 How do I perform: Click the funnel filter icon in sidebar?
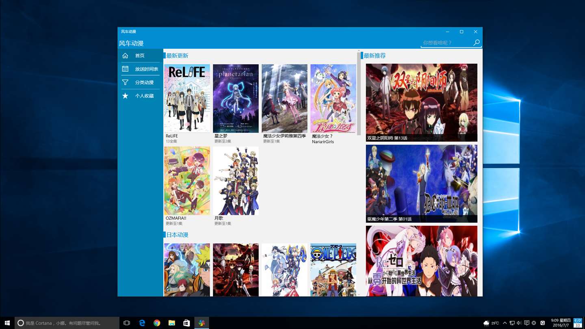coord(125,82)
